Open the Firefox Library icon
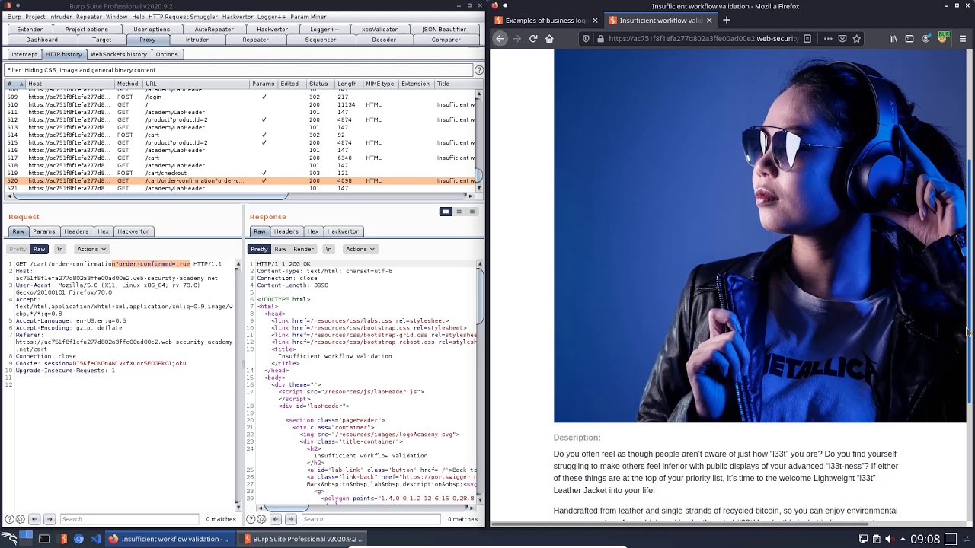The image size is (975, 548). (x=893, y=38)
